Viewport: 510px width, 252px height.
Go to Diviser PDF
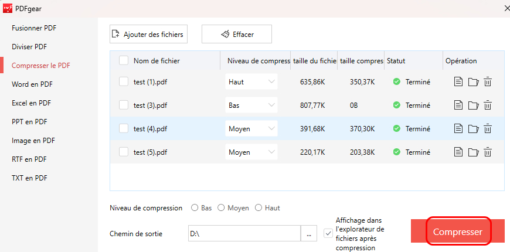[x=29, y=47]
